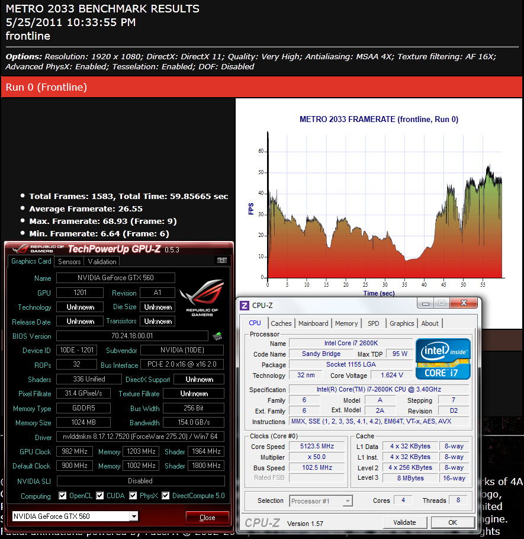Screen dimensions: 524x539
Task: Click OK in CPU-Z
Action: pyautogui.click(x=452, y=522)
